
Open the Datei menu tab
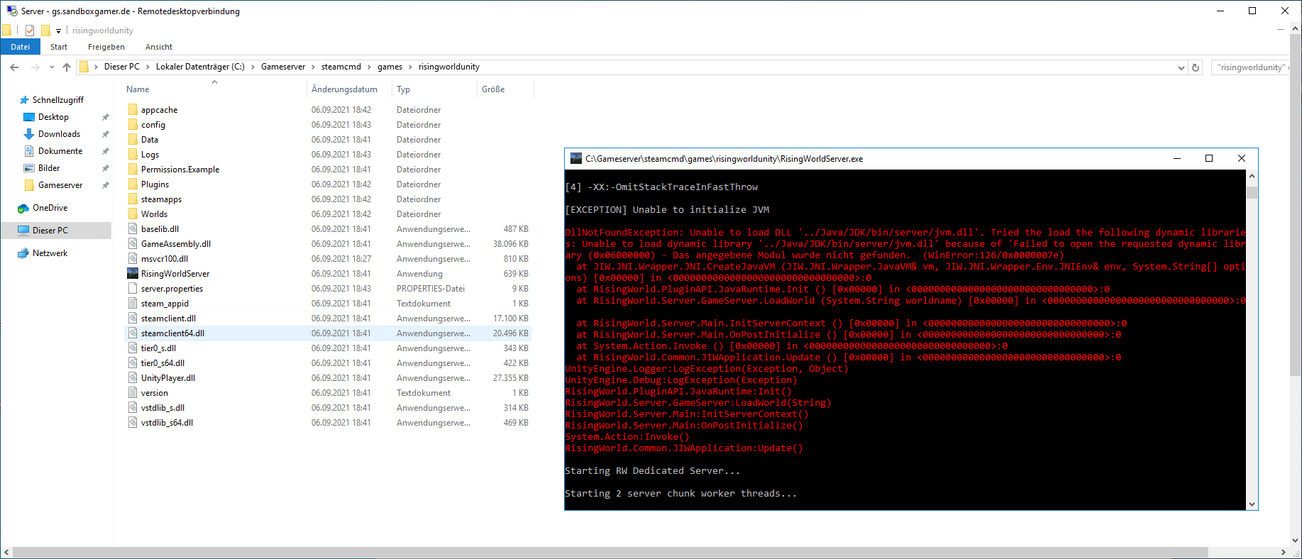tap(21, 47)
